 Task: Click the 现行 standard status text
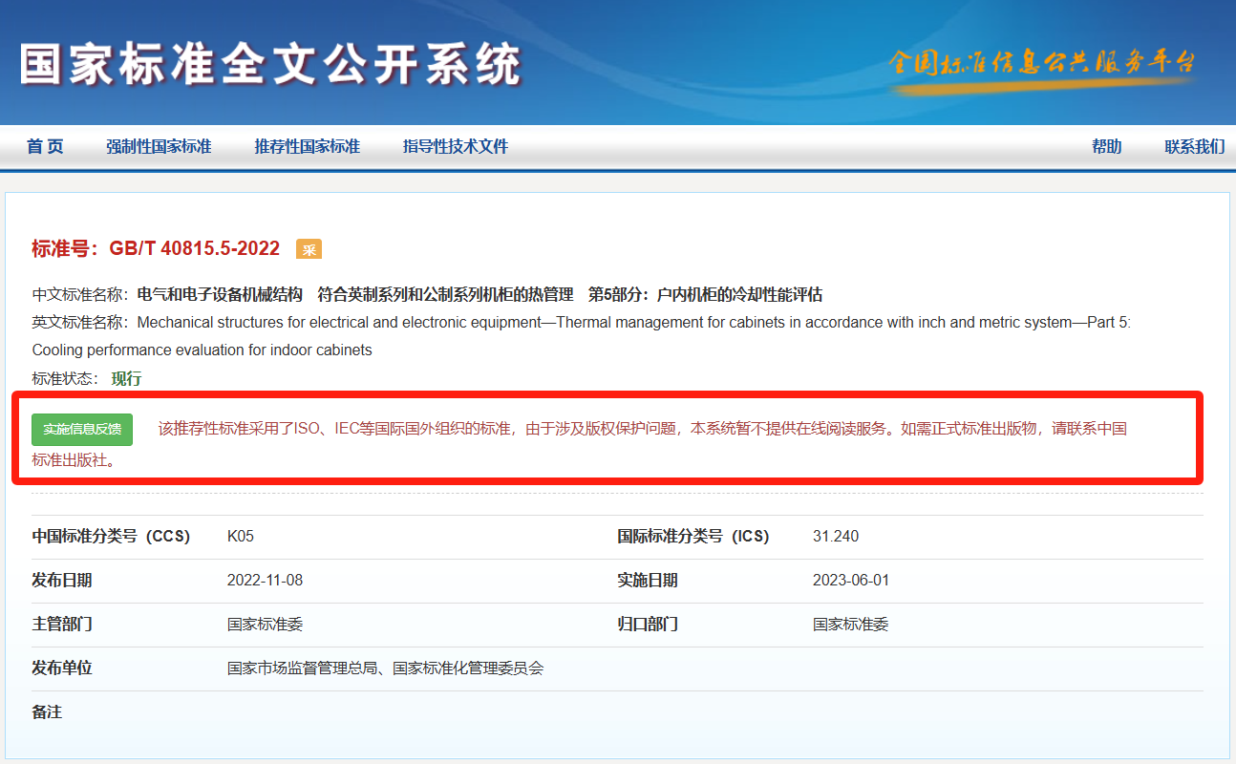[126, 378]
